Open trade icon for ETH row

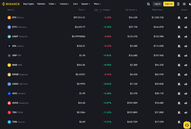point(186,27)
